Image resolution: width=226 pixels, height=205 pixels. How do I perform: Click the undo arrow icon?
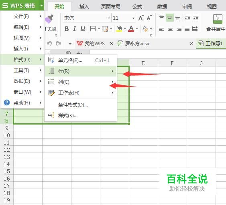coord(49,44)
